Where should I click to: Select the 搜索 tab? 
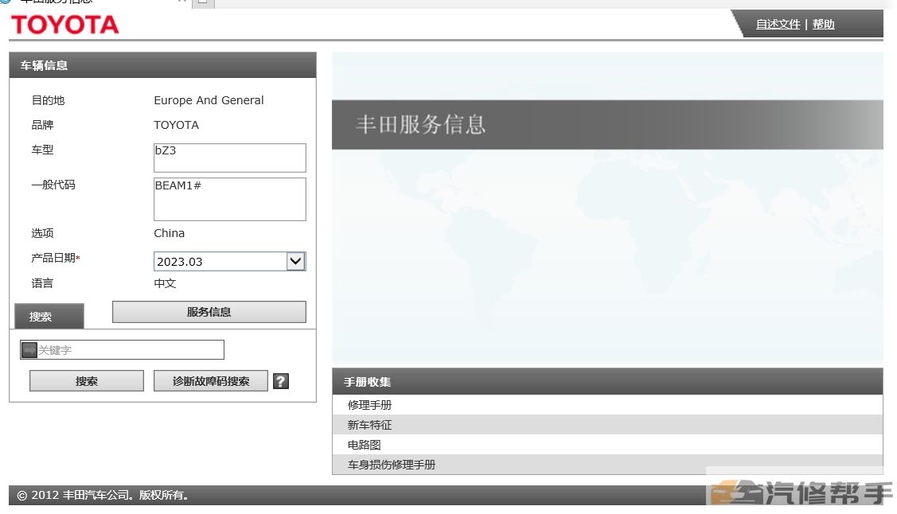pos(49,316)
